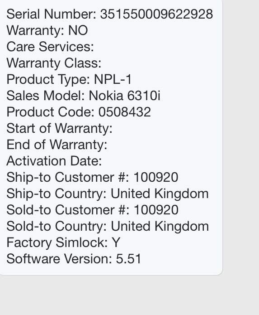Select the Ship-to Customer # 100920 line
The height and width of the screenshot is (315, 259).
(x=92, y=177)
